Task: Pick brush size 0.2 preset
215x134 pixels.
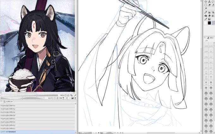Action: pos(211,56)
